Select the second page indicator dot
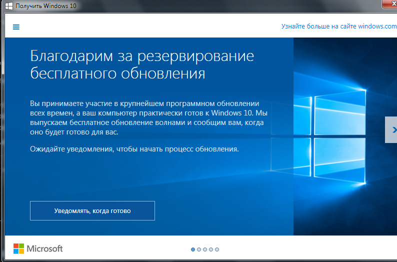The image size is (397, 262). (x=199, y=249)
